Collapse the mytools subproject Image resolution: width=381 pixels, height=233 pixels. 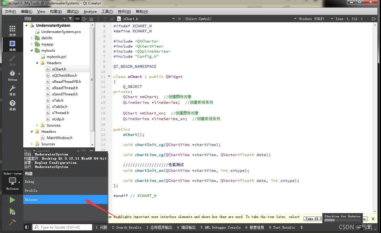(32, 50)
